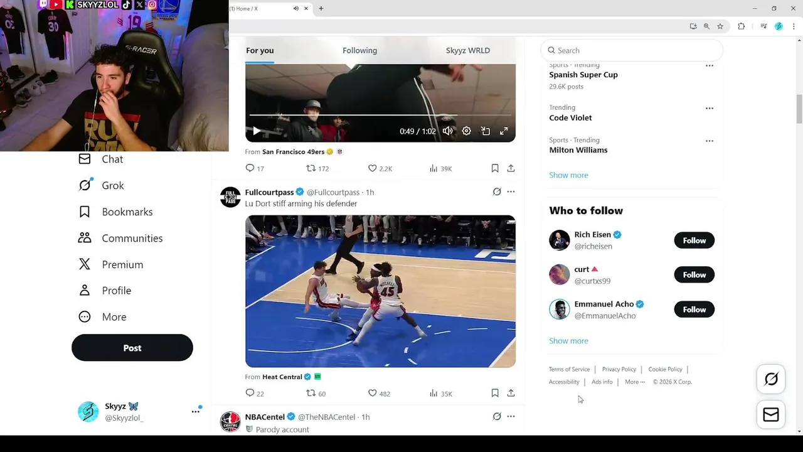
Task: Like the 49ers post with 2.2K likes
Action: tap(380, 168)
